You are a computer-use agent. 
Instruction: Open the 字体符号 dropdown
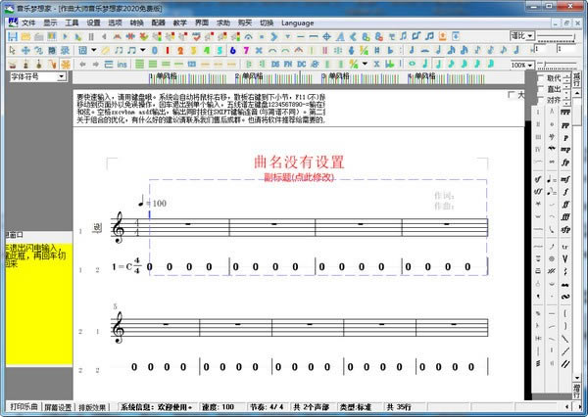click(62, 76)
